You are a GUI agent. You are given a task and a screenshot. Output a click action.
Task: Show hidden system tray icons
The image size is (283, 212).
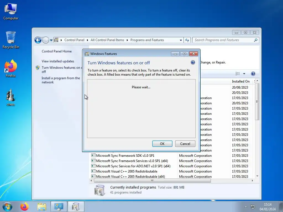coord(246,207)
